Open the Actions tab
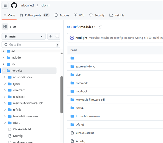The height and width of the screenshot is (143, 163). tap(62, 15)
